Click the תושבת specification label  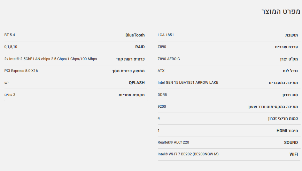click(x=292, y=35)
